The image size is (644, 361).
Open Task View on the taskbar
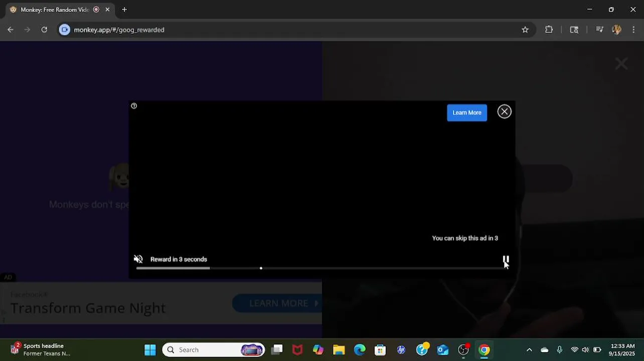277,350
